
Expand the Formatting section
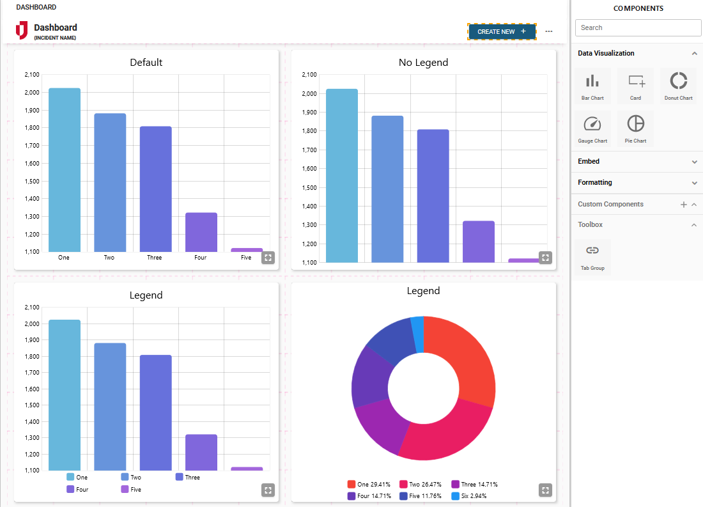[694, 183]
